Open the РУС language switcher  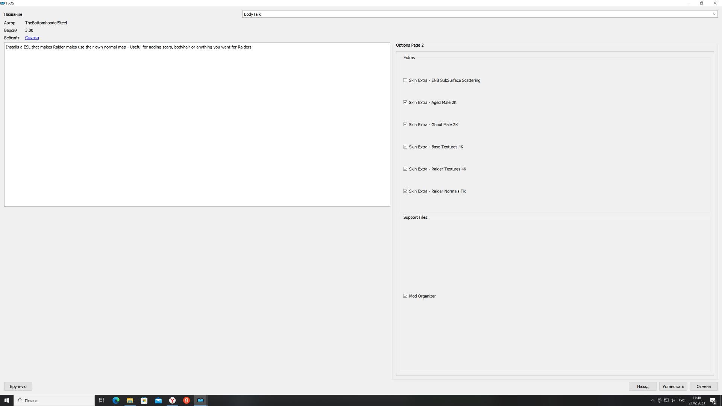[x=681, y=400]
